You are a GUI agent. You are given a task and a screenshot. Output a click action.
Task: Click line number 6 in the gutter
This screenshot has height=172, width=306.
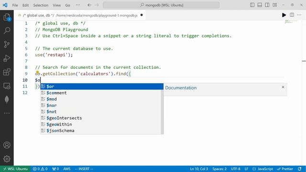click(26, 55)
